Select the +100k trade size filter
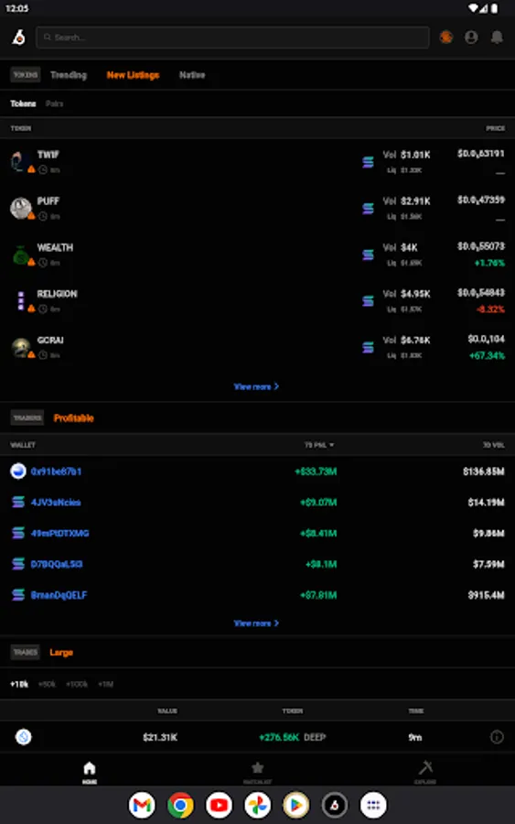 (x=77, y=684)
